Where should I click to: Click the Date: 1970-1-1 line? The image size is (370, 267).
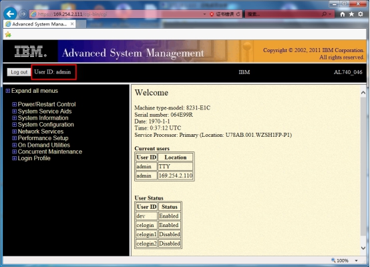[152, 121]
